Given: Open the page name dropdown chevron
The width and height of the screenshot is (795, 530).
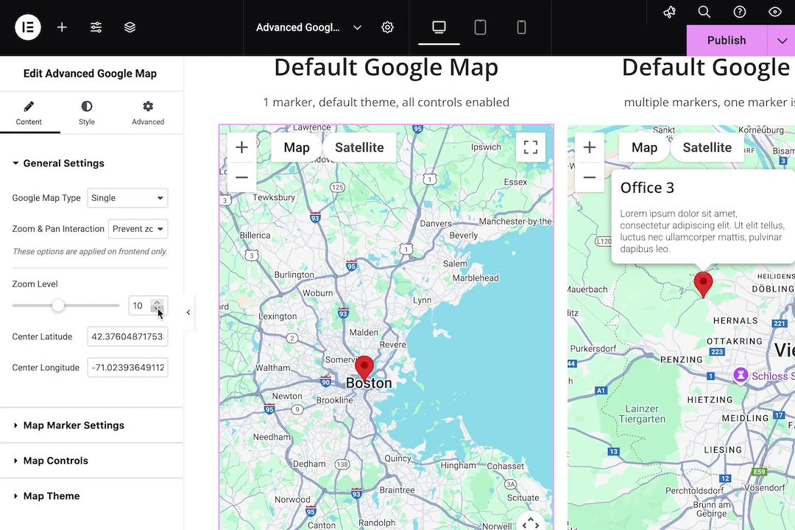Looking at the screenshot, I should (358, 27).
